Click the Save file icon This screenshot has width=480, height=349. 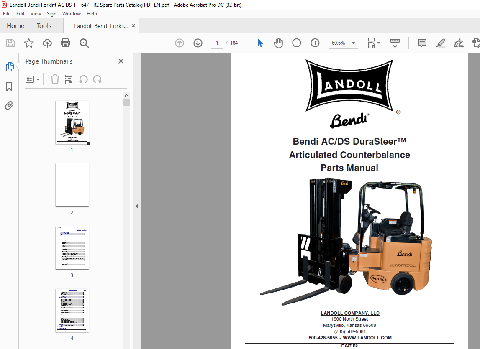10,43
